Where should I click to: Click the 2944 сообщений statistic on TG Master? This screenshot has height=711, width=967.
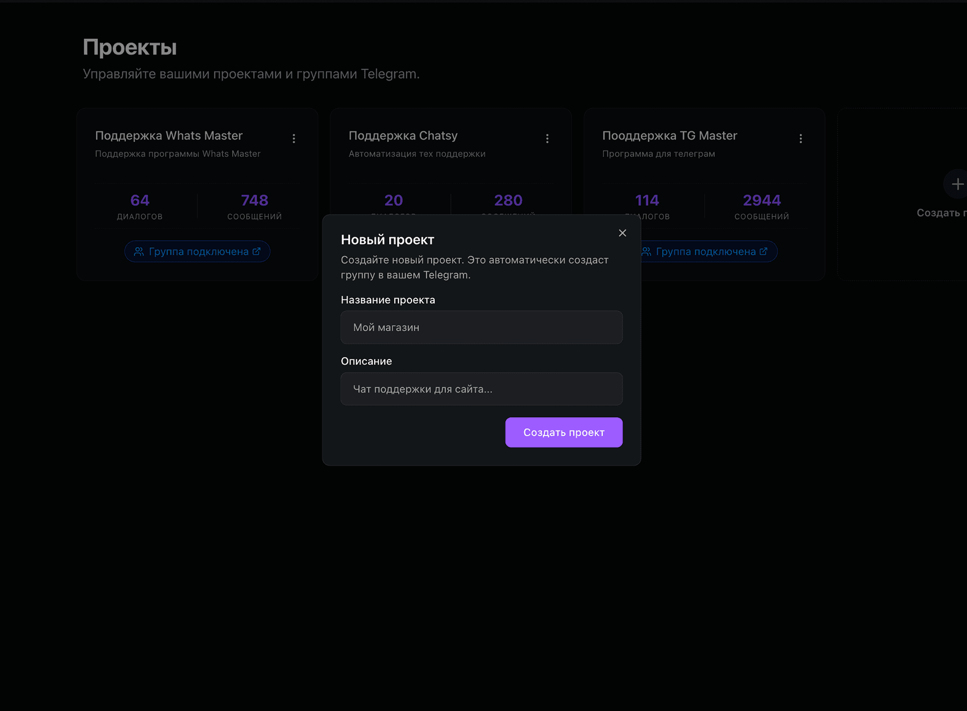pos(762,206)
